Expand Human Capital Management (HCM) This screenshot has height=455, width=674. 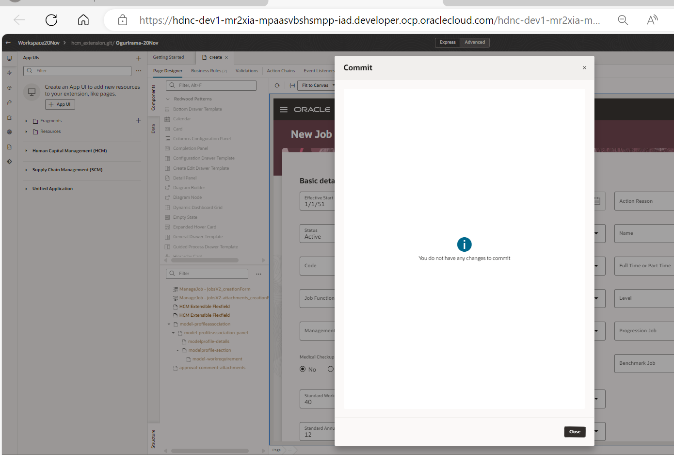click(26, 151)
